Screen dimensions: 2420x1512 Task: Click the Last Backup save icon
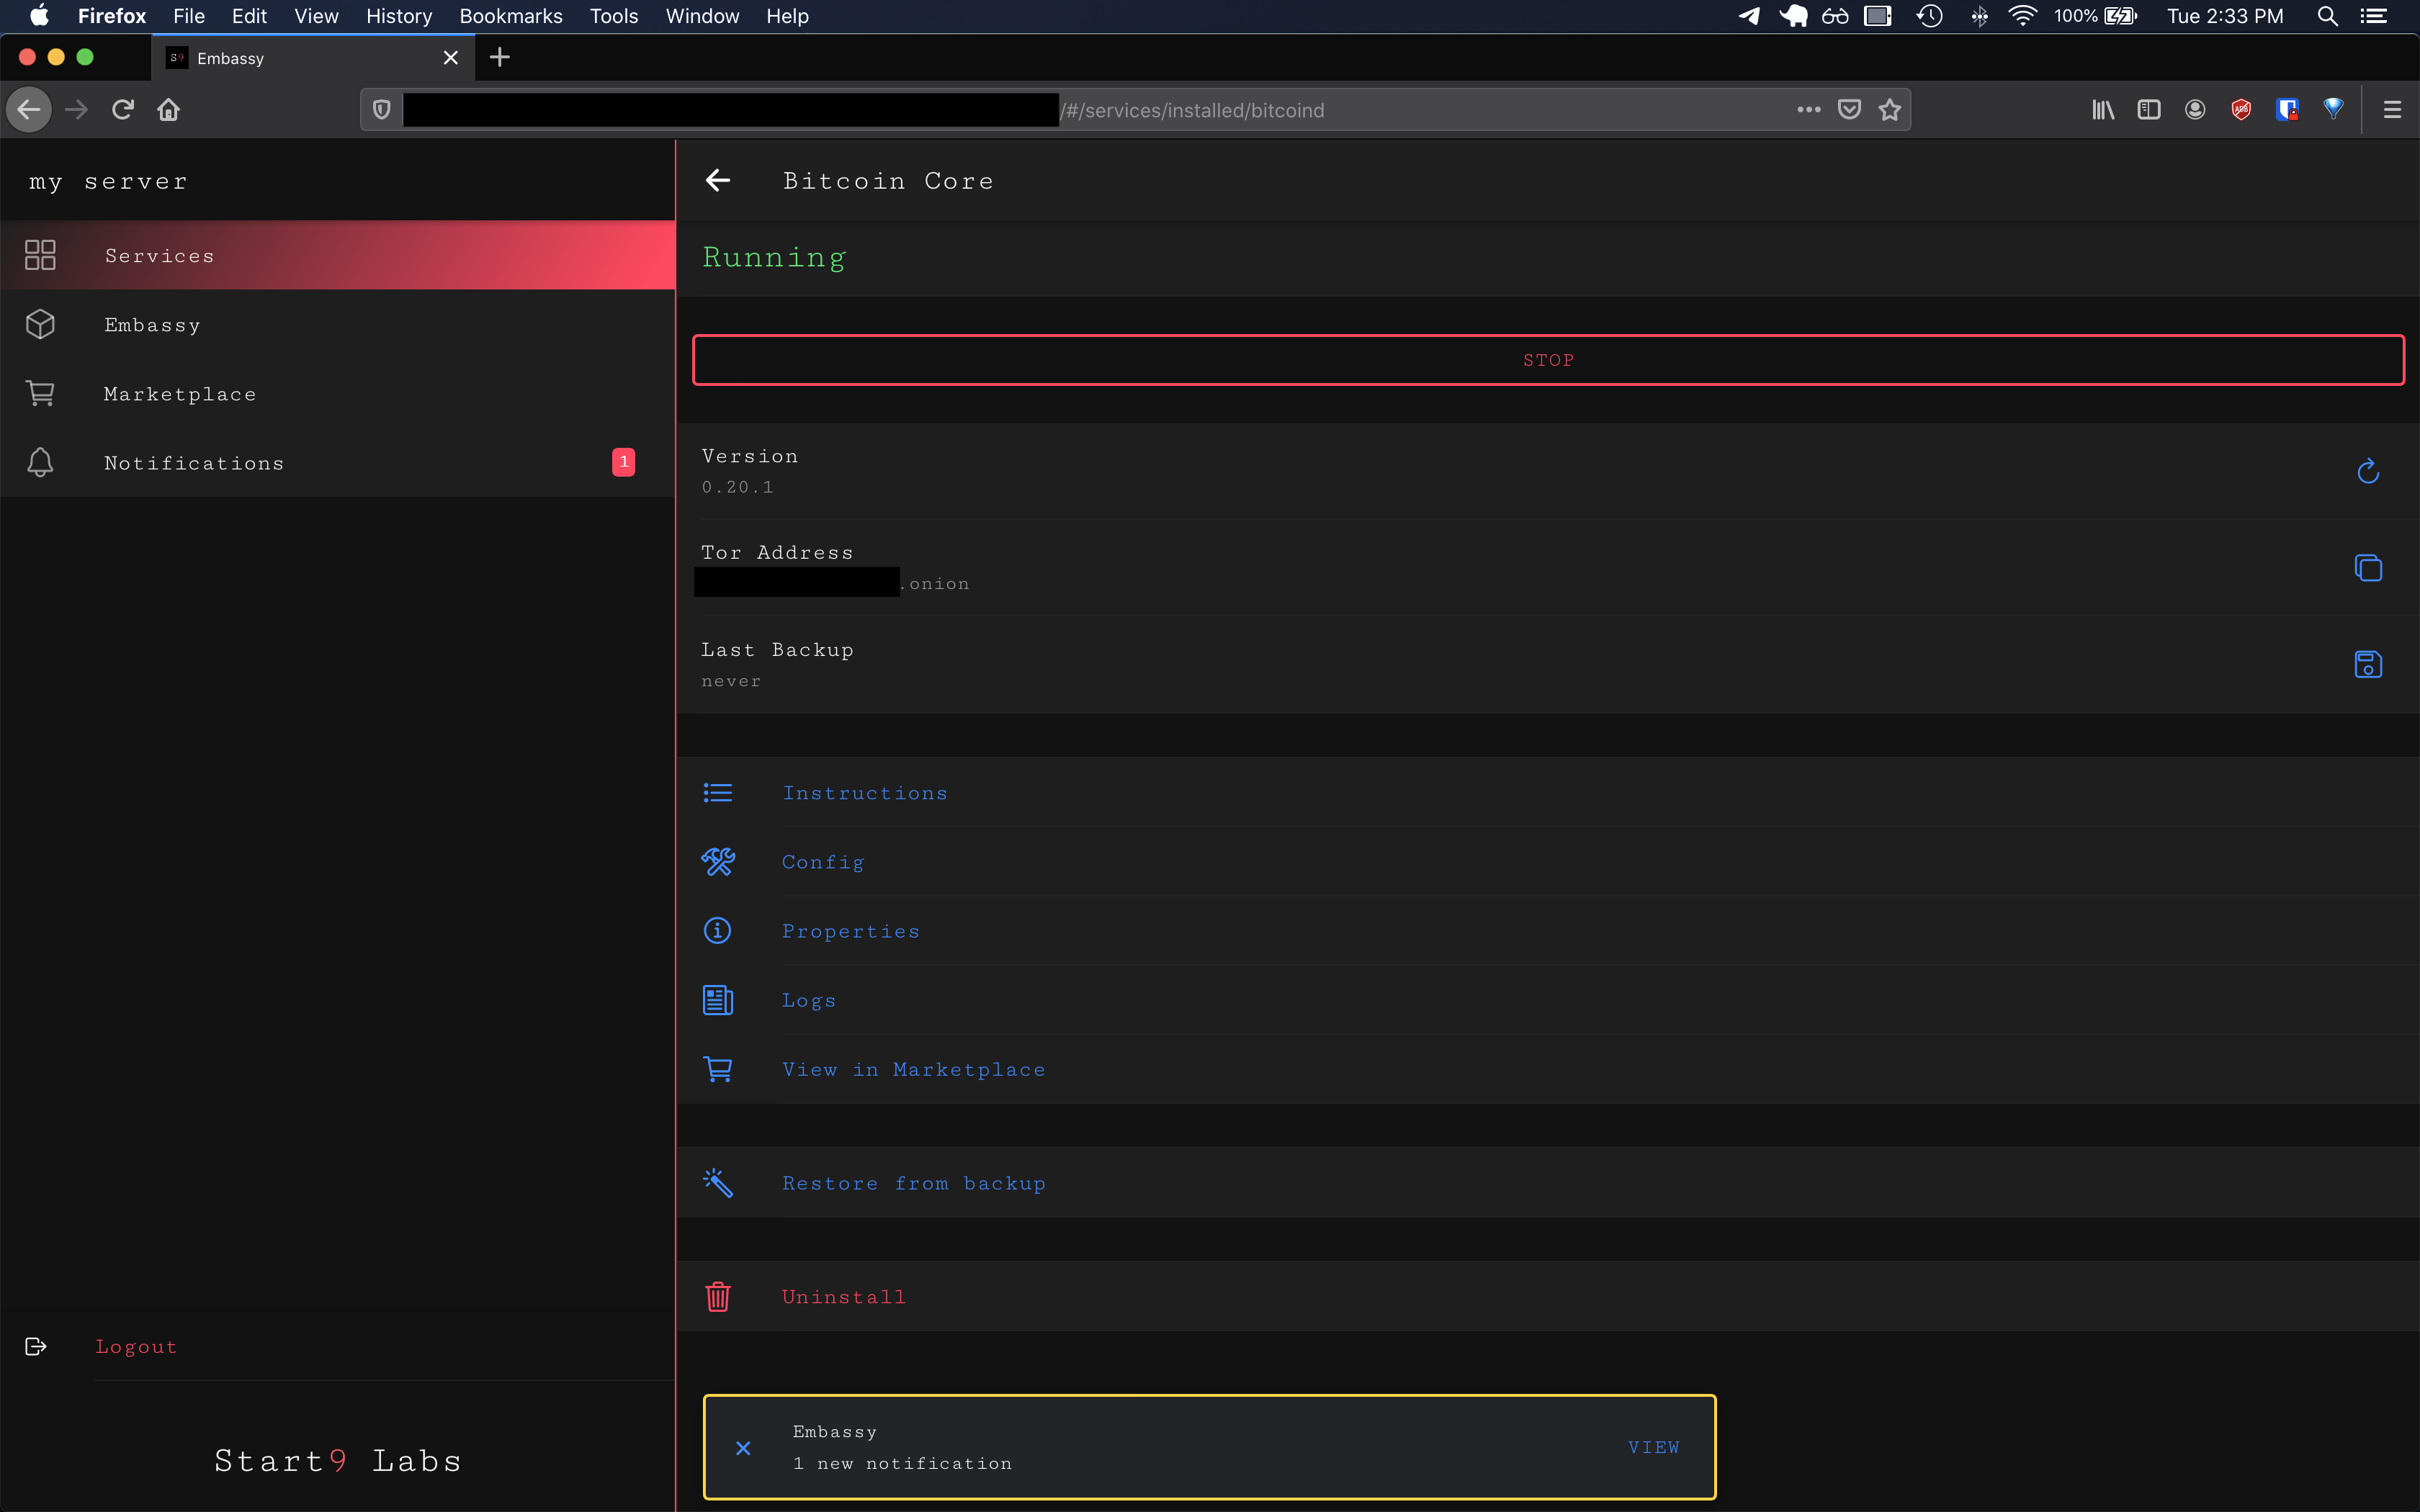tap(2367, 665)
